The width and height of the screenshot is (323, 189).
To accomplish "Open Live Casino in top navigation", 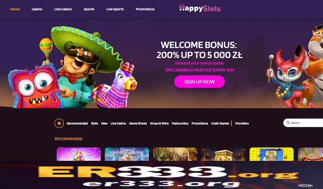I will [63, 9].
